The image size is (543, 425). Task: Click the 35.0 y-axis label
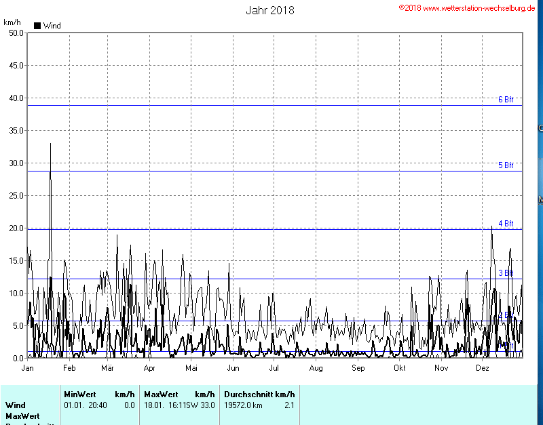16,131
